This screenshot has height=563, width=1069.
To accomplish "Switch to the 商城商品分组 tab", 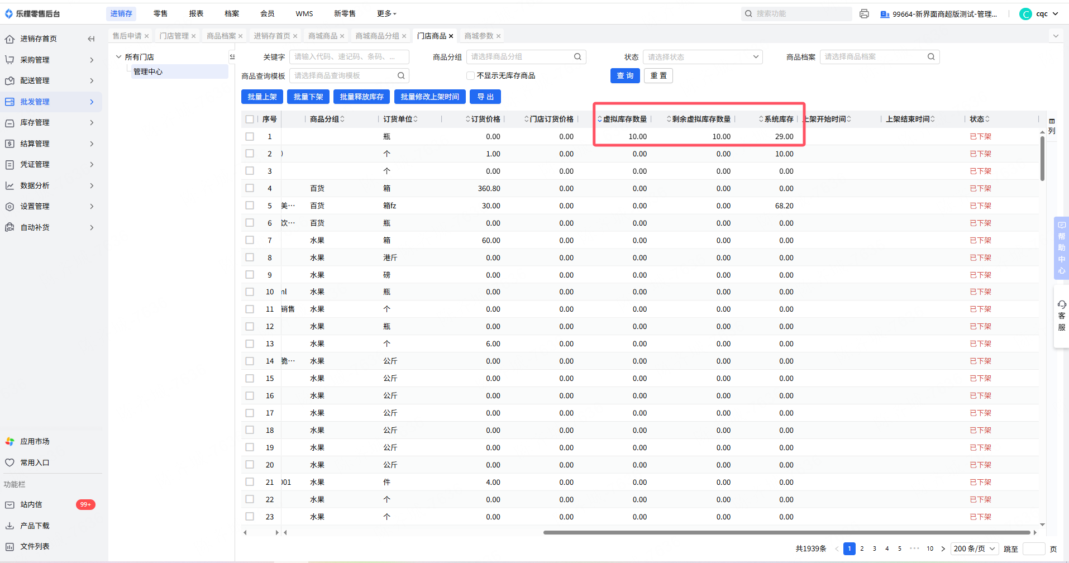I will (377, 36).
